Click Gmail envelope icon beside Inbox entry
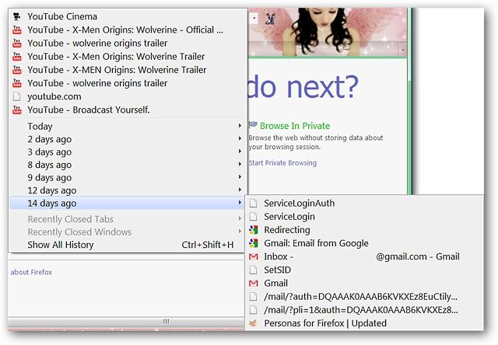Viewport: 498px width, 345px height. (254, 256)
